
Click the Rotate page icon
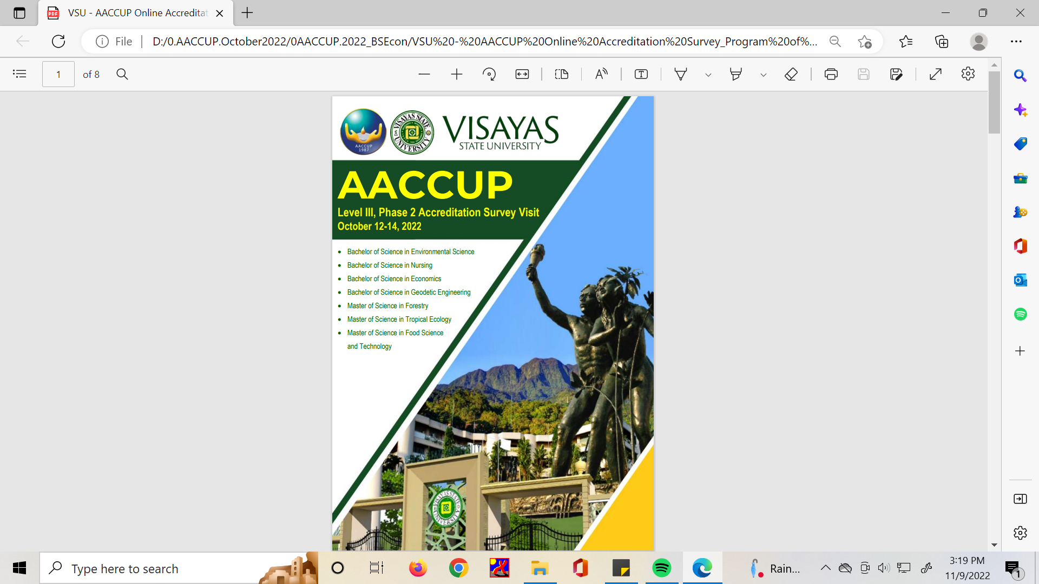[489, 74]
